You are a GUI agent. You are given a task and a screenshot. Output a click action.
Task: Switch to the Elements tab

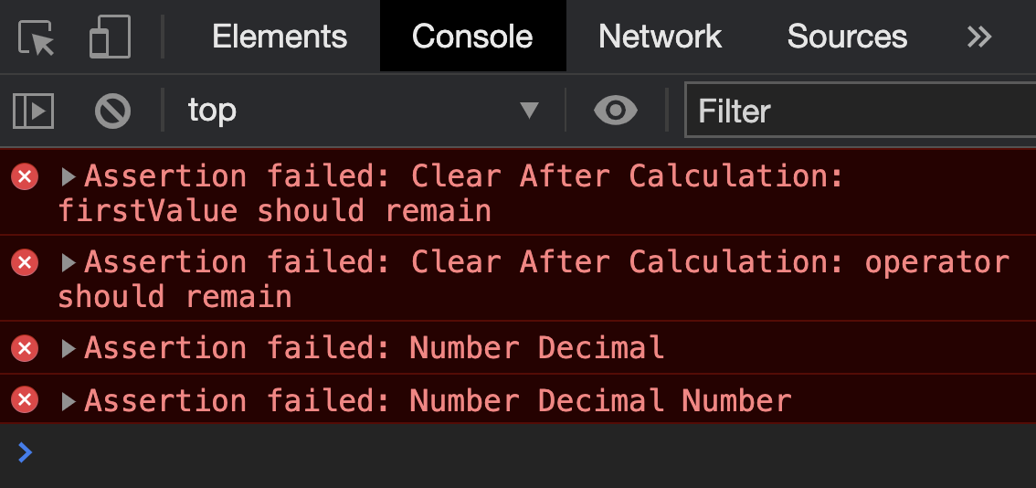coord(280,37)
